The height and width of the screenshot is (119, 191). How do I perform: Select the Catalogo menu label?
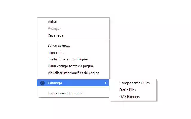55,83
